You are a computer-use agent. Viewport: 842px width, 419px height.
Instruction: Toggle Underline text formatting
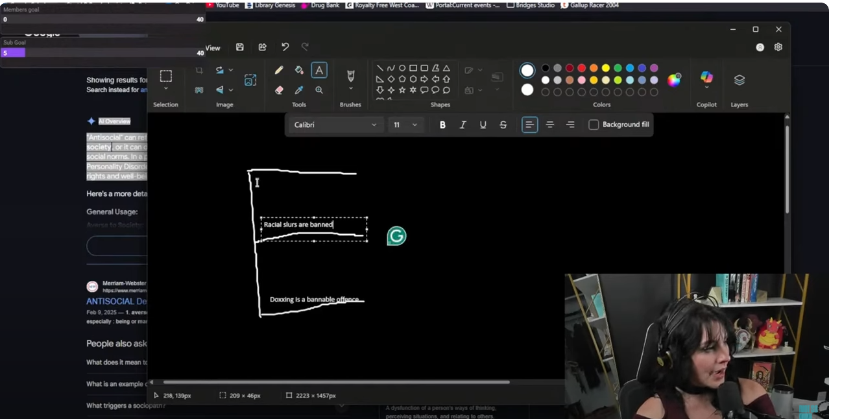(483, 125)
